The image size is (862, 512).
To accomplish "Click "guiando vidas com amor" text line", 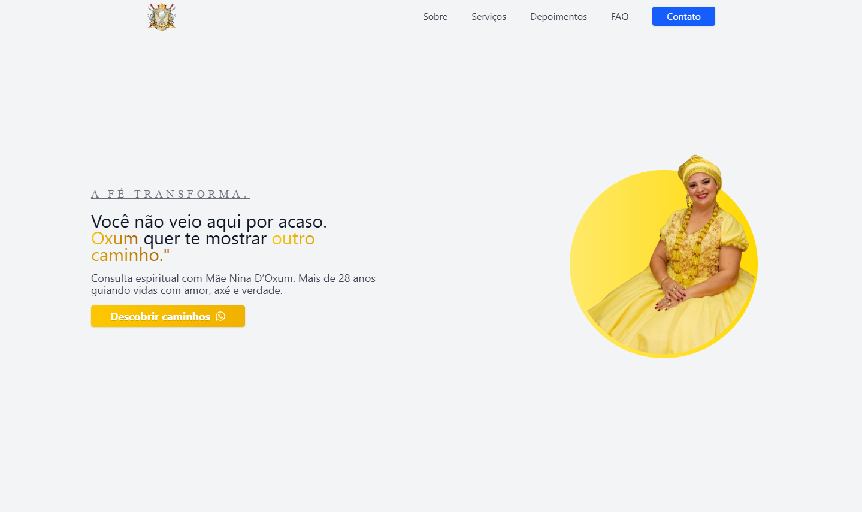I will click(x=151, y=290).
